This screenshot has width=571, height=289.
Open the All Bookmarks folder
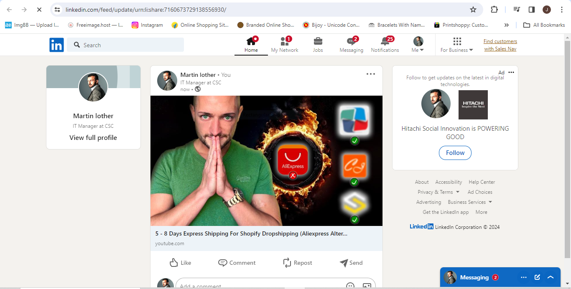pyautogui.click(x=544, y=25)
